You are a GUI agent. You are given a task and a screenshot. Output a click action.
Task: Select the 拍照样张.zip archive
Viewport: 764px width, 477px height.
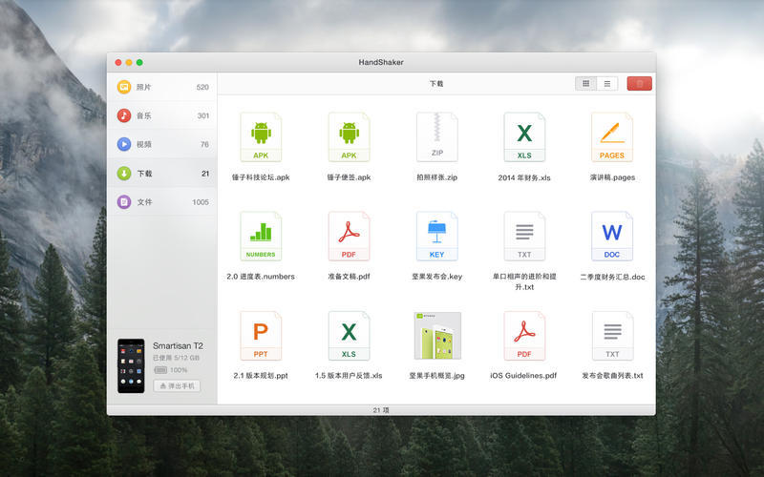436,138
